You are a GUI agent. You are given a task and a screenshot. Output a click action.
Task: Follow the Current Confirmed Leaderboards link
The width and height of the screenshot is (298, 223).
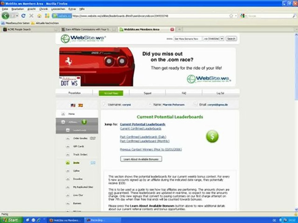point(141,129)
